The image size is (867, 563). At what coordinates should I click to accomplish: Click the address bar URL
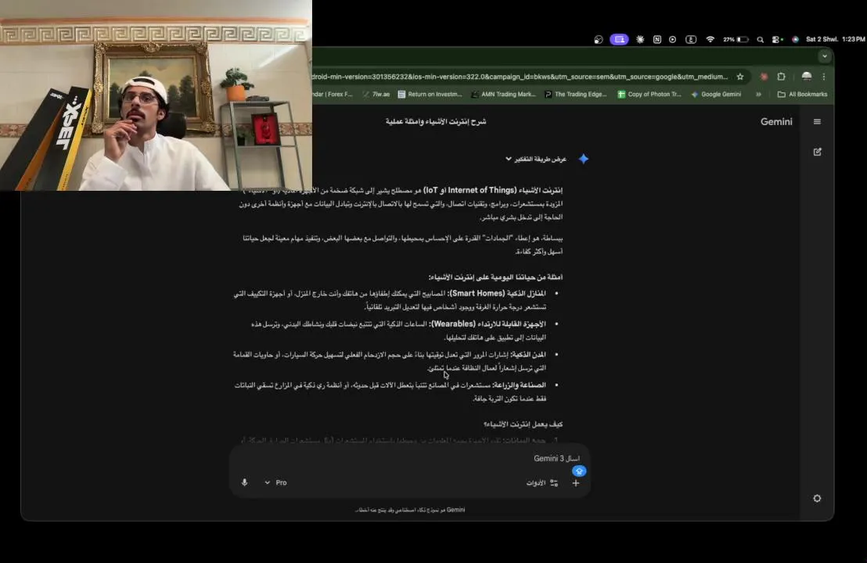tap(520, 77)
